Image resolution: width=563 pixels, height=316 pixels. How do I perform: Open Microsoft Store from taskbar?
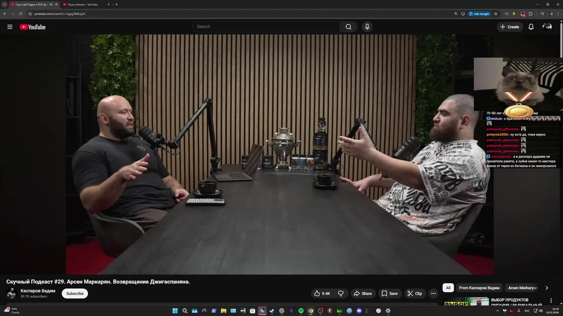click(x=252, y=311)
